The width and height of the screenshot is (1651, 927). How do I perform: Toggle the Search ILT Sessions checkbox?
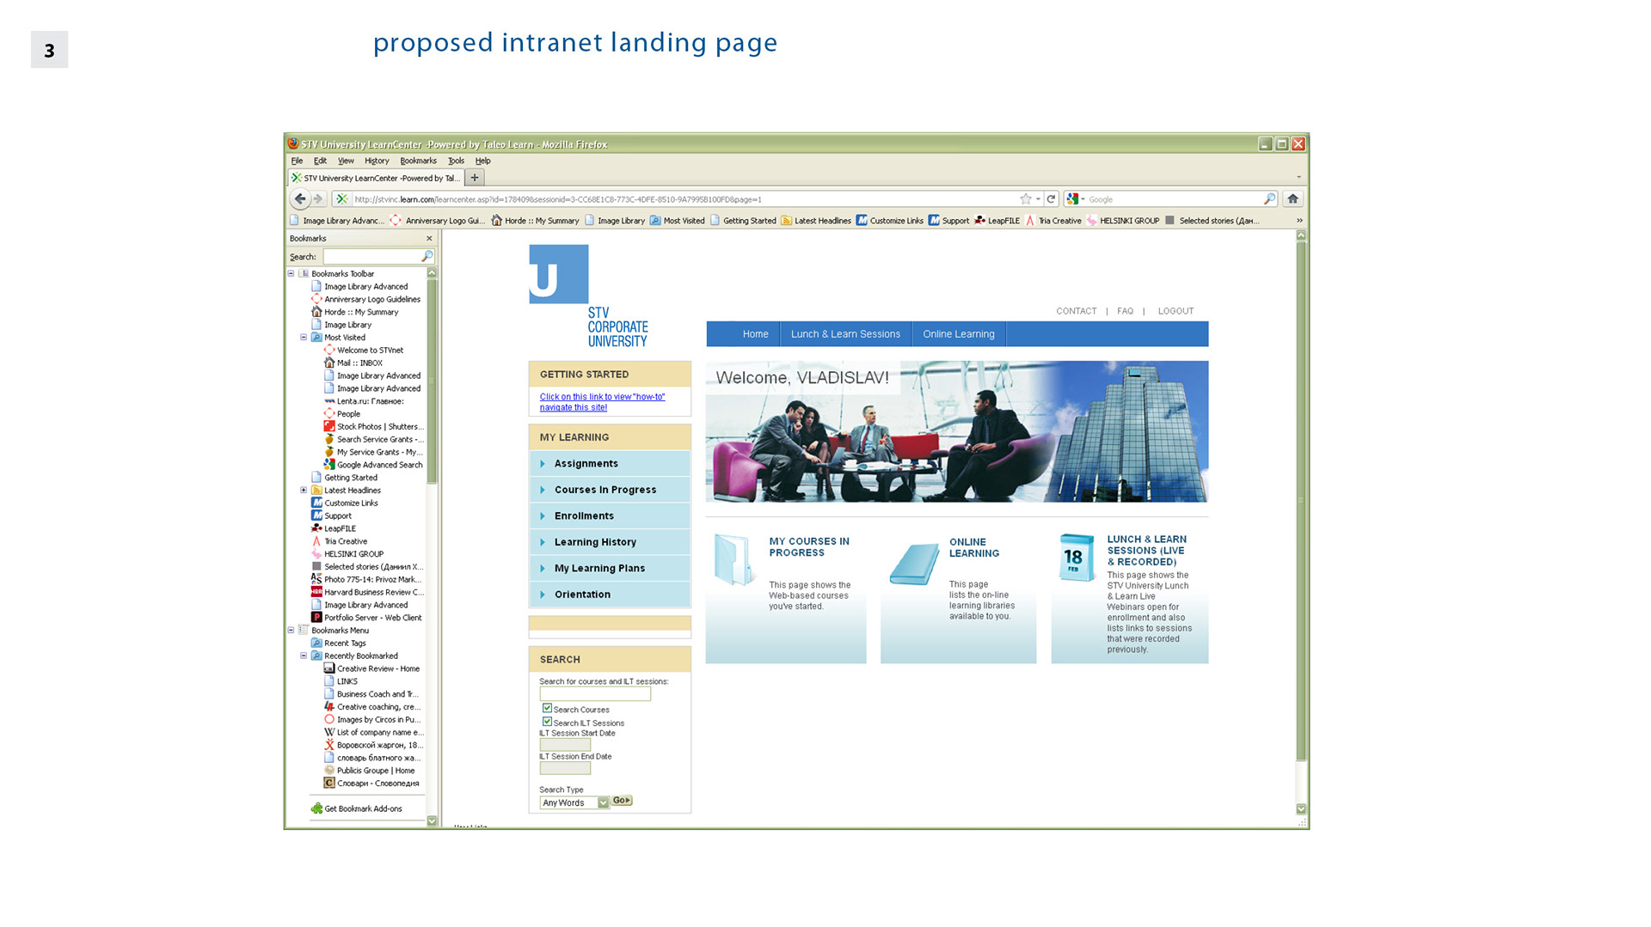pyautogui.click(x=547, y=722)
